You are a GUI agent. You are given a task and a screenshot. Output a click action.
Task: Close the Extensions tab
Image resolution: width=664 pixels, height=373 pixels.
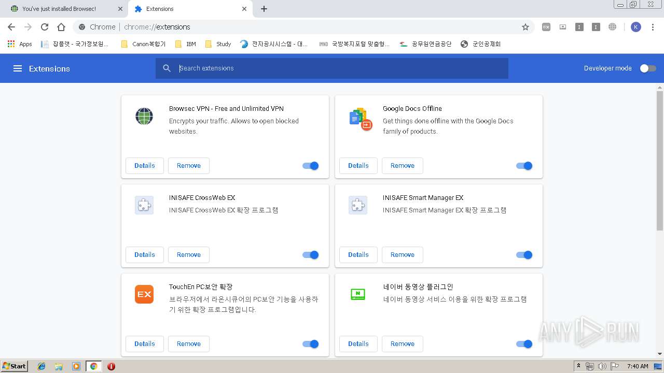(244, 9)
